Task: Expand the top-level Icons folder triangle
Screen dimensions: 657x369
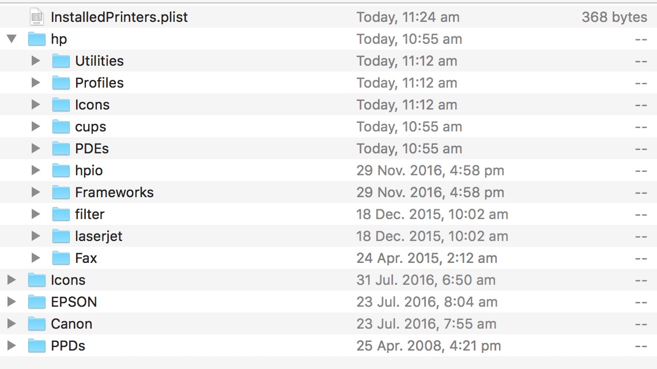Action: pos(12,280)
